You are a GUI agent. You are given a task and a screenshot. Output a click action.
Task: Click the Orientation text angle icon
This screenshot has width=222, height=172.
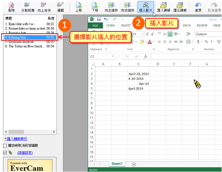(176, 34)
